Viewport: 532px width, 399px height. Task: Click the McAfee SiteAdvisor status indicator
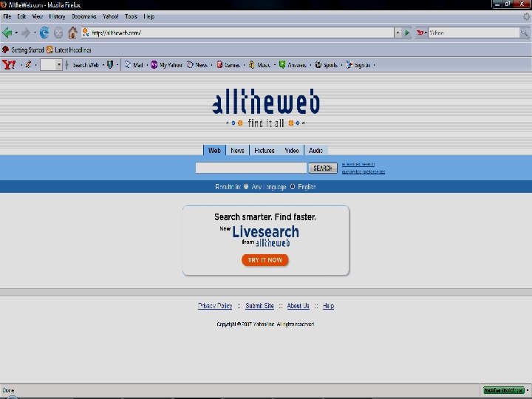tap(504, 390)
